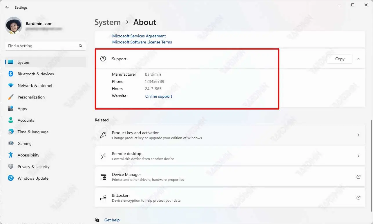
Task: Click the Privacy & security shield icon
Action: click(x=11, y=167)
